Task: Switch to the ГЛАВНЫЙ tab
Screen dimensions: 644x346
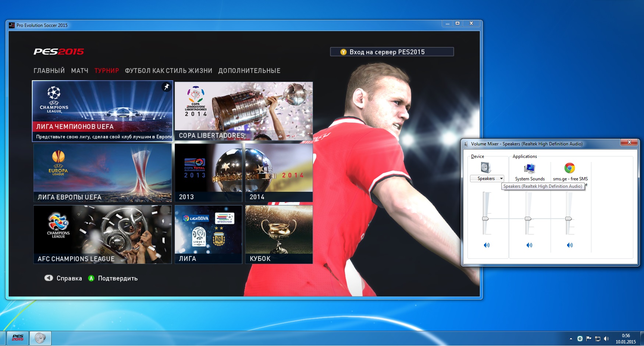Action: point(49,71)
